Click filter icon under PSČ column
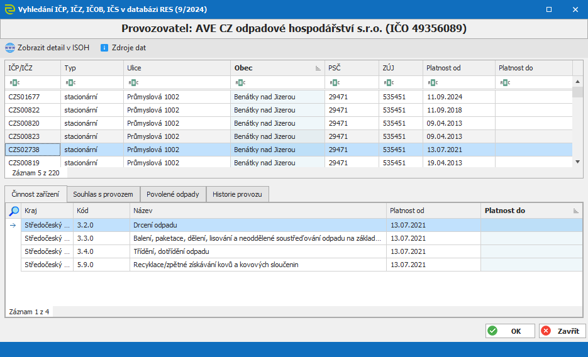 click(x=335, y=82)
